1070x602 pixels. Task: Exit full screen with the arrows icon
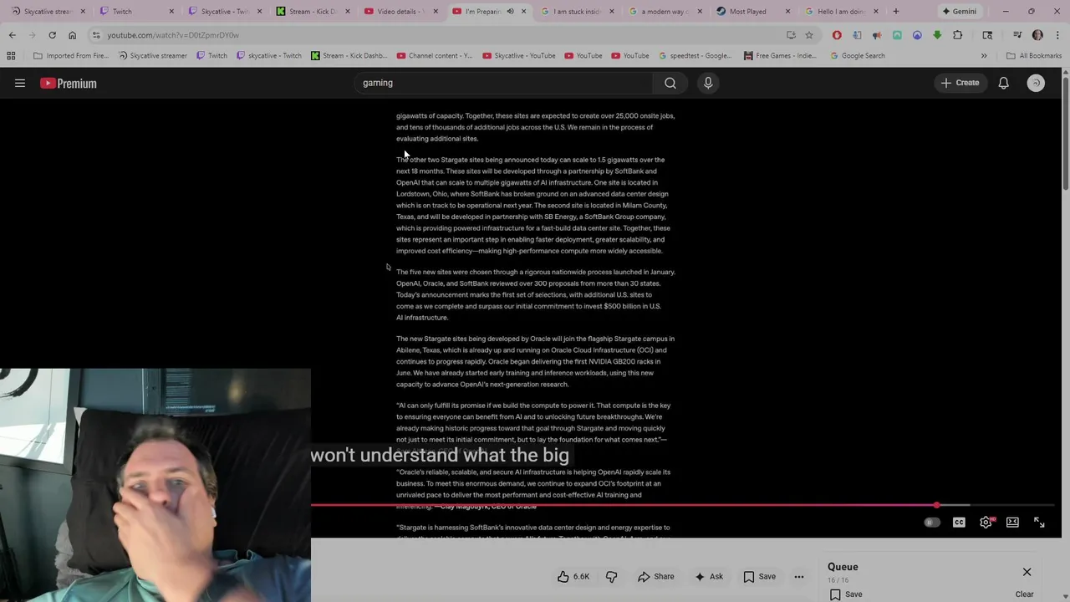1039,523
